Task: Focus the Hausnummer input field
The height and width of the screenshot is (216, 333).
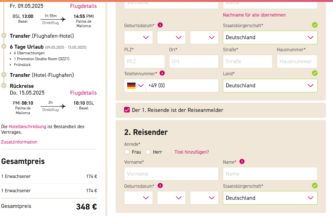Action: [x=297, y=62]
